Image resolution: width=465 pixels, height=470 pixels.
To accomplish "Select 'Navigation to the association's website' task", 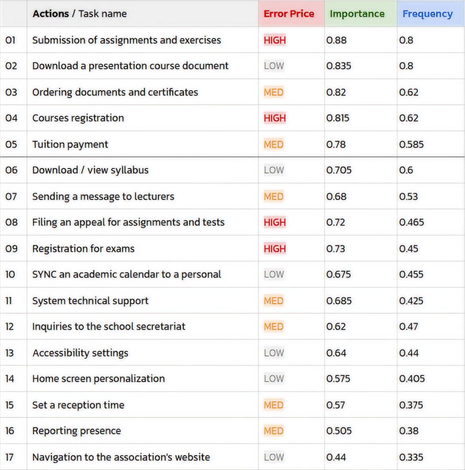I will 121,457.
